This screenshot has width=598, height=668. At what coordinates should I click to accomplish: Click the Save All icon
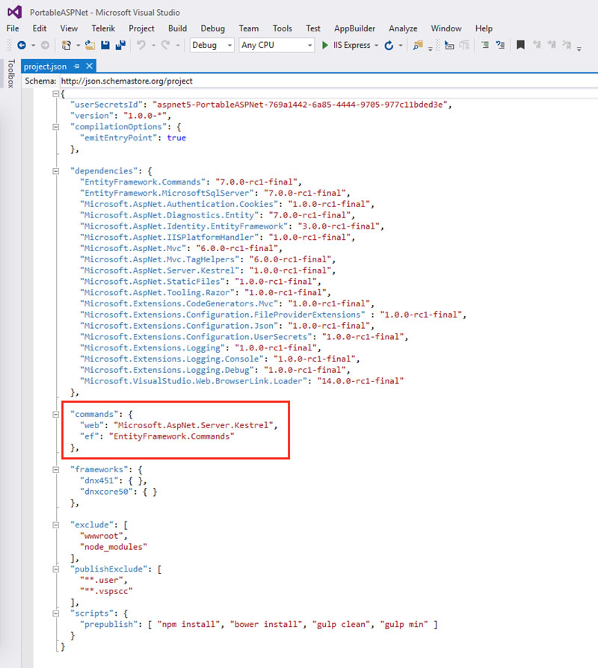point(120,45)
